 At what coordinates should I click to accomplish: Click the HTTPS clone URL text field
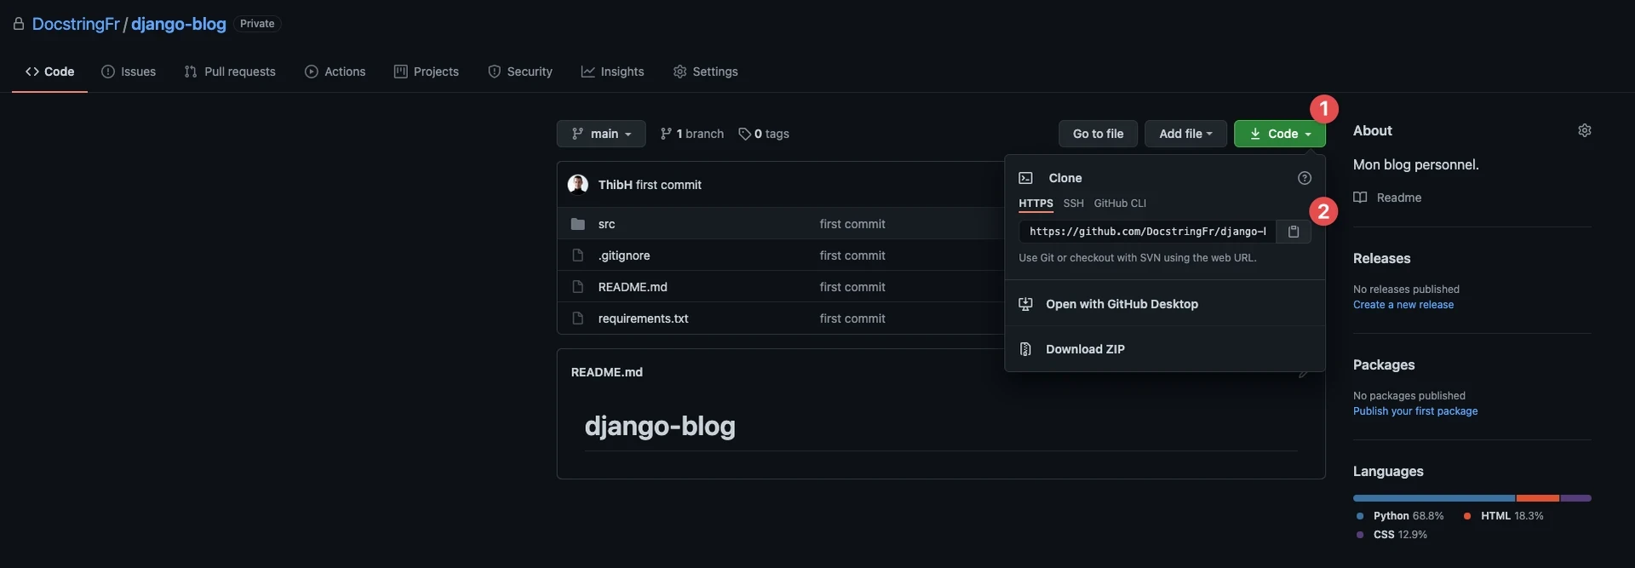1146,232
